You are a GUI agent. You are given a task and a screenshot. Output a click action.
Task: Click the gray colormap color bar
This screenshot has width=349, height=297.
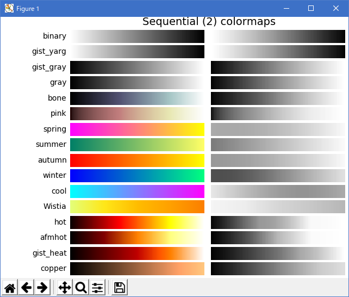tap(137, 83)
